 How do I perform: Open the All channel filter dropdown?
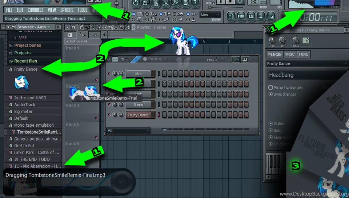128,131
